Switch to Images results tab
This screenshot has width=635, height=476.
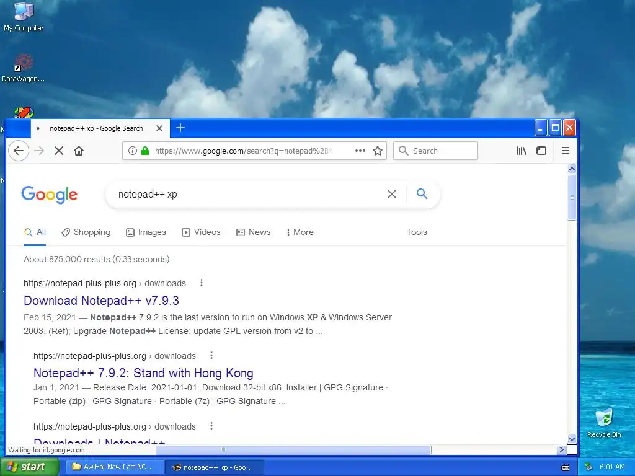pos(146,232)
